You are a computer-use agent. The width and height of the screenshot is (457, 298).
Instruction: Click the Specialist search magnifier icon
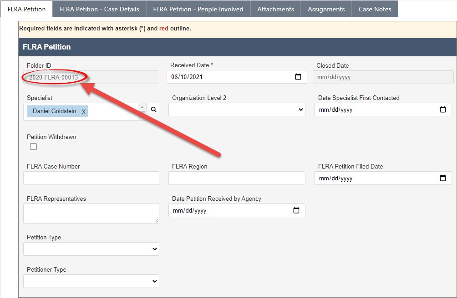tap(153, 109)
